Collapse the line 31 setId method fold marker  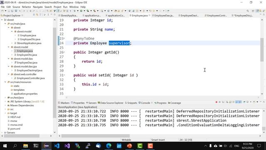point(64,75)
